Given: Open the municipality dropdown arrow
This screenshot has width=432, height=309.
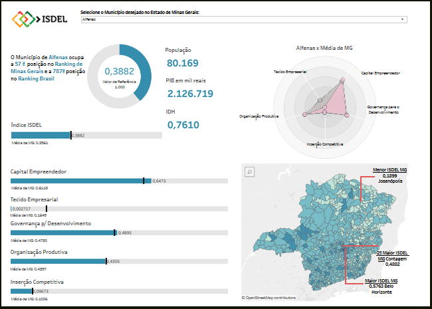Looking at the screenshot, I should coord(403,20).
